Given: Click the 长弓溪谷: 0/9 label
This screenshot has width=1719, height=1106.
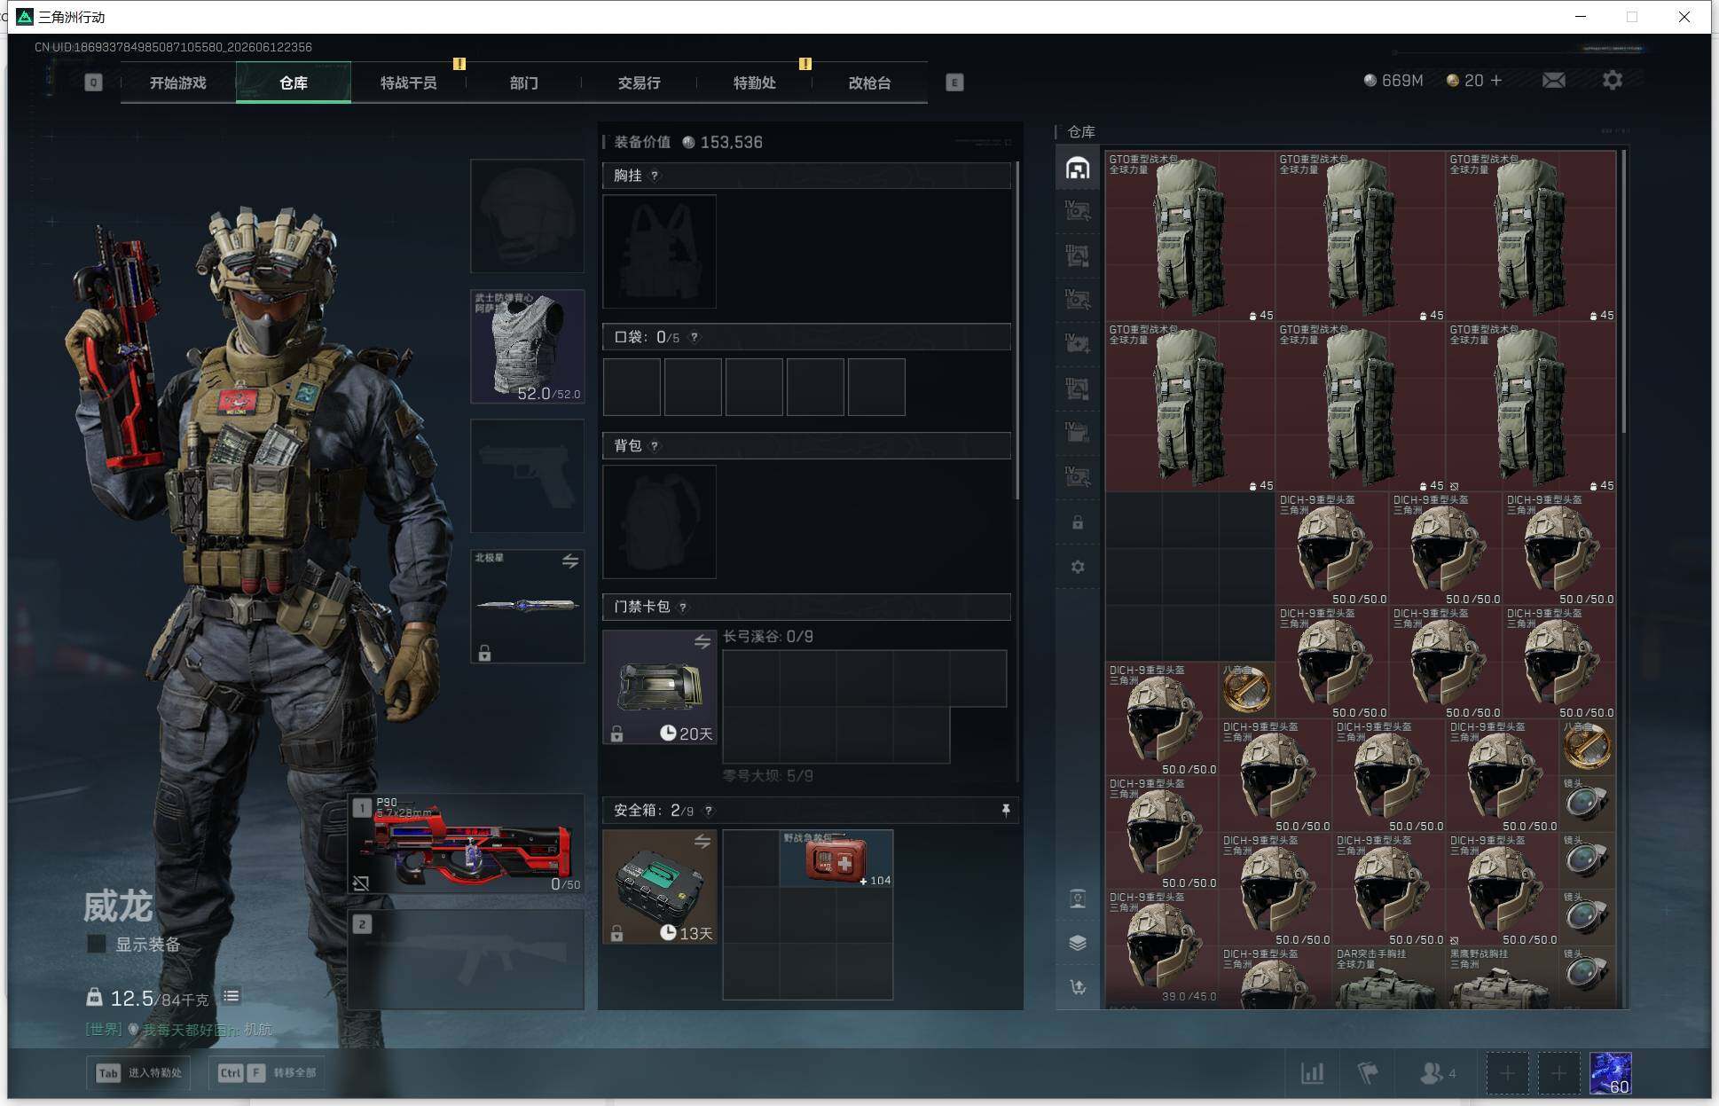Looking at the screenshot, I should pos(768,636).
